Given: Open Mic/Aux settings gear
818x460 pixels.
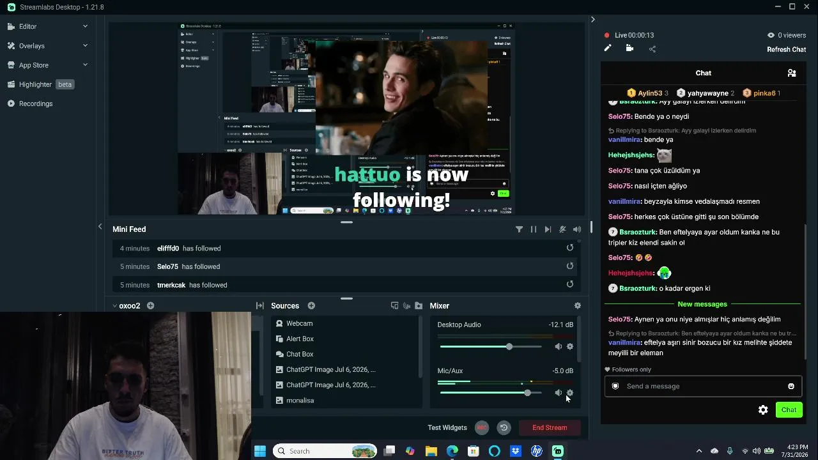Looking at the screenshot, I should coord(570,393).
